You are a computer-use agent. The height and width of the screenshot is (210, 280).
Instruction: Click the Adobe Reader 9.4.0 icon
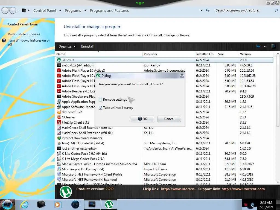click(59, 91)
